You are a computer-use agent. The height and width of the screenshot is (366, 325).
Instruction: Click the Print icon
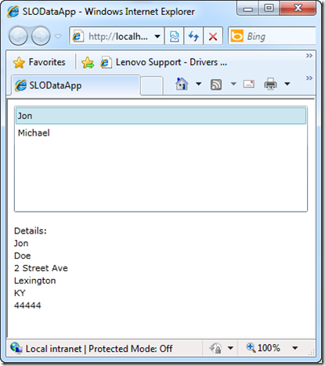pyautogui.click(x=270, y=84)
